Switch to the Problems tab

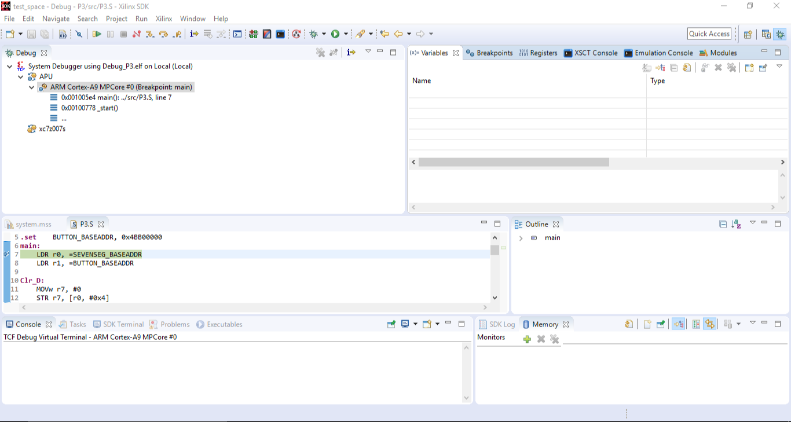tap(169, 325)
